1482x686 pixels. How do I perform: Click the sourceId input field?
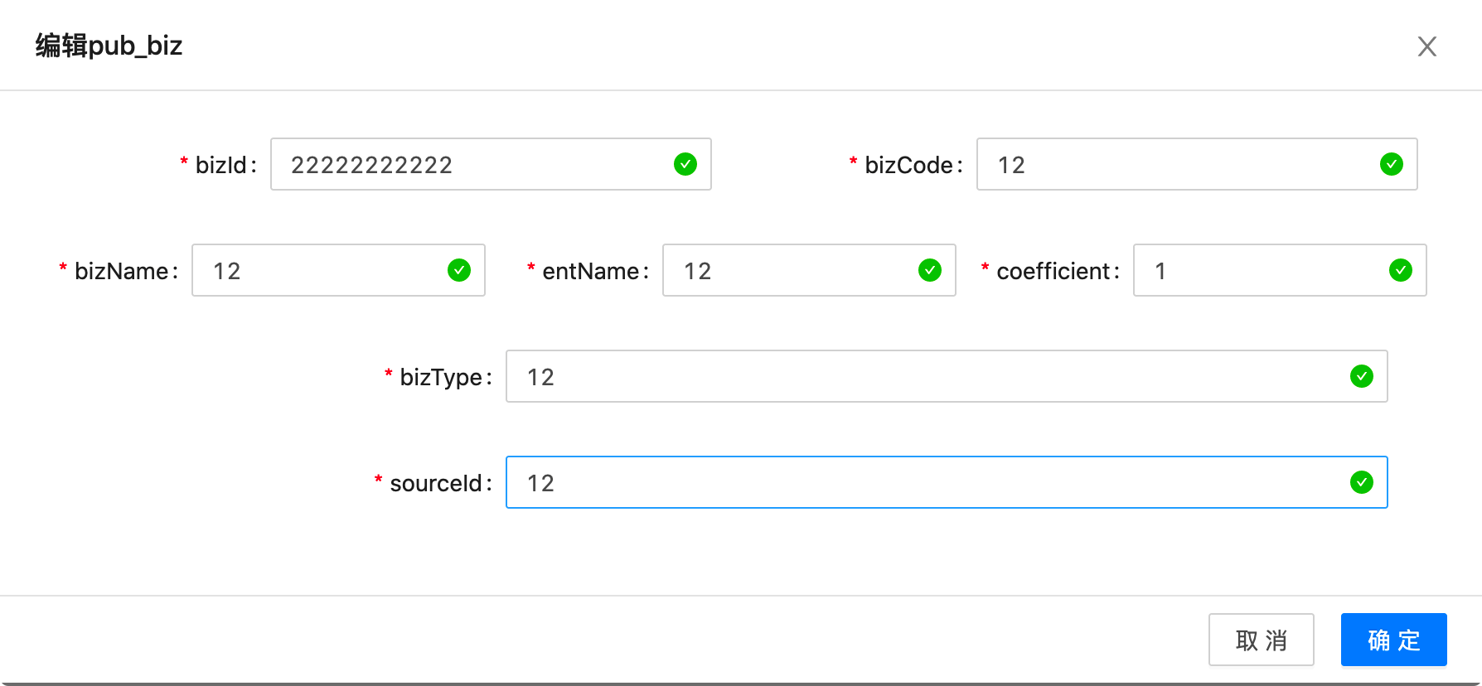coord(947,482)
